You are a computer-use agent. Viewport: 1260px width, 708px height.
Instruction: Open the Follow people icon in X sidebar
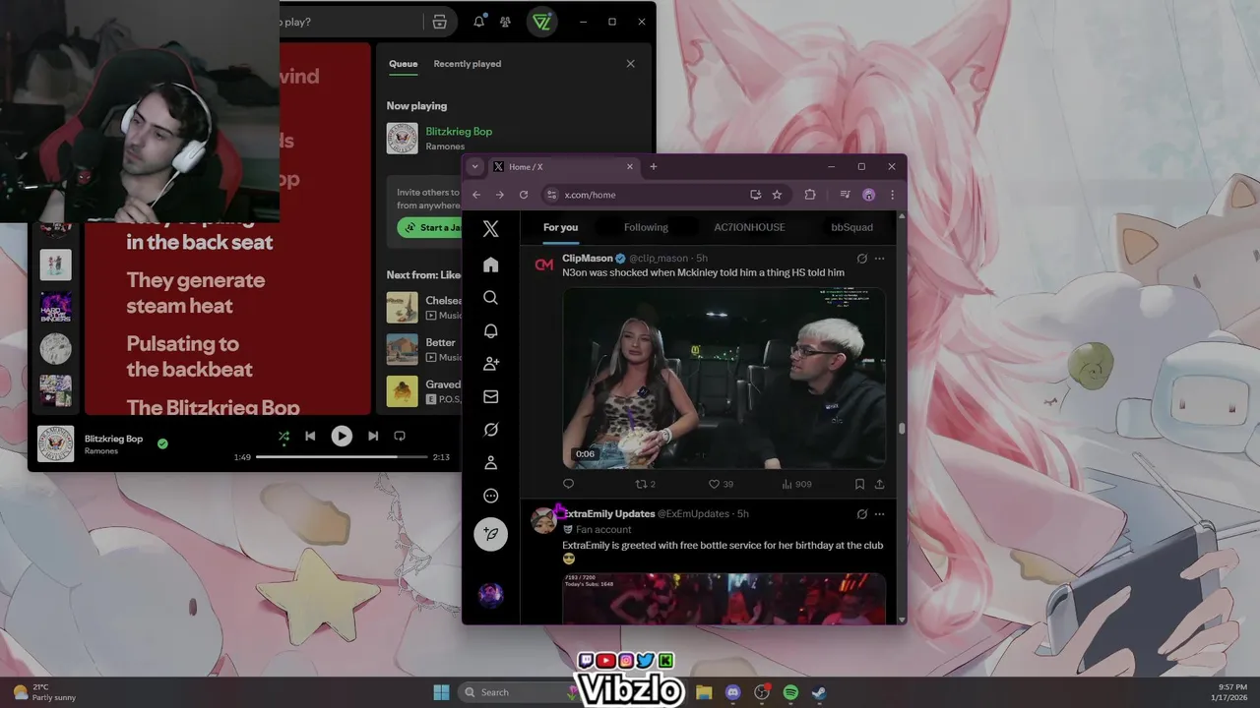(490, 364)
